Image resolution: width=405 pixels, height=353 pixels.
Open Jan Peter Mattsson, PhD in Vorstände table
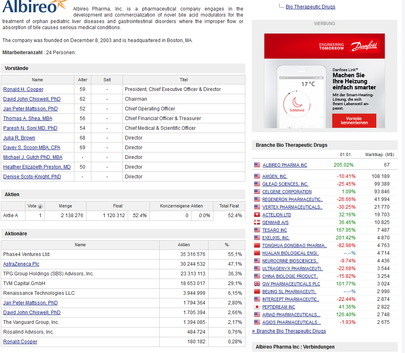coord(30,109)
